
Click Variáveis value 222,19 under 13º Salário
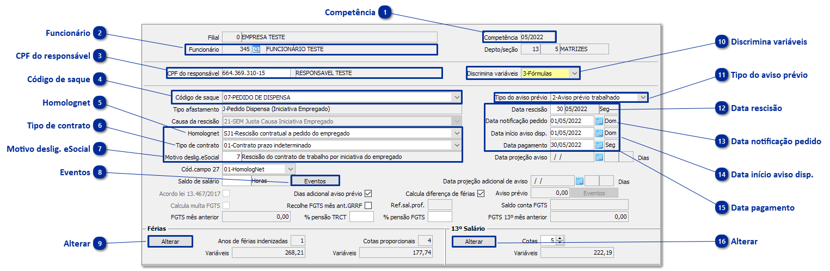[578, 252]
